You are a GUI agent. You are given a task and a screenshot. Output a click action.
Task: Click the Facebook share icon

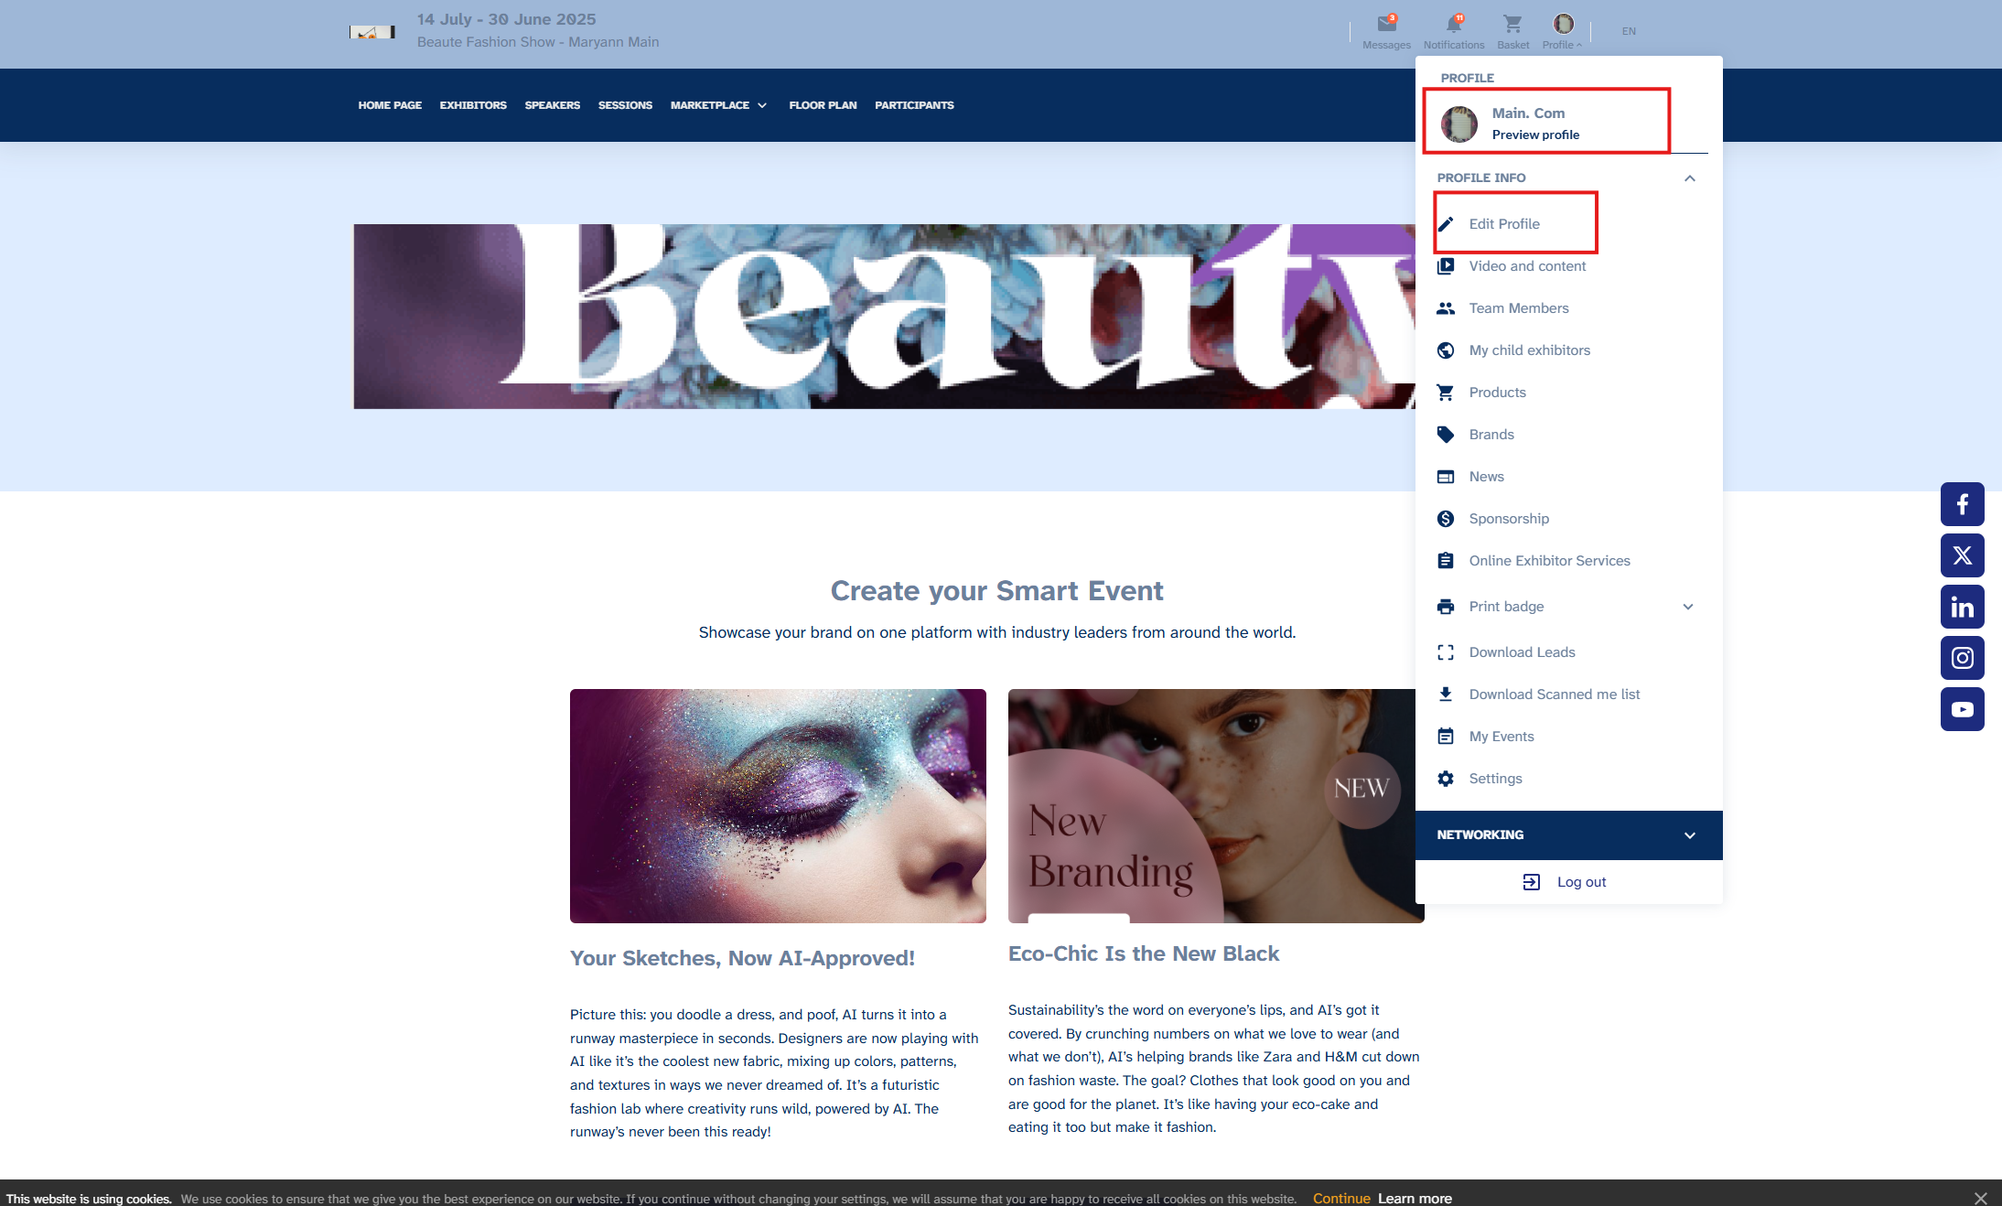coord(1962,504)
